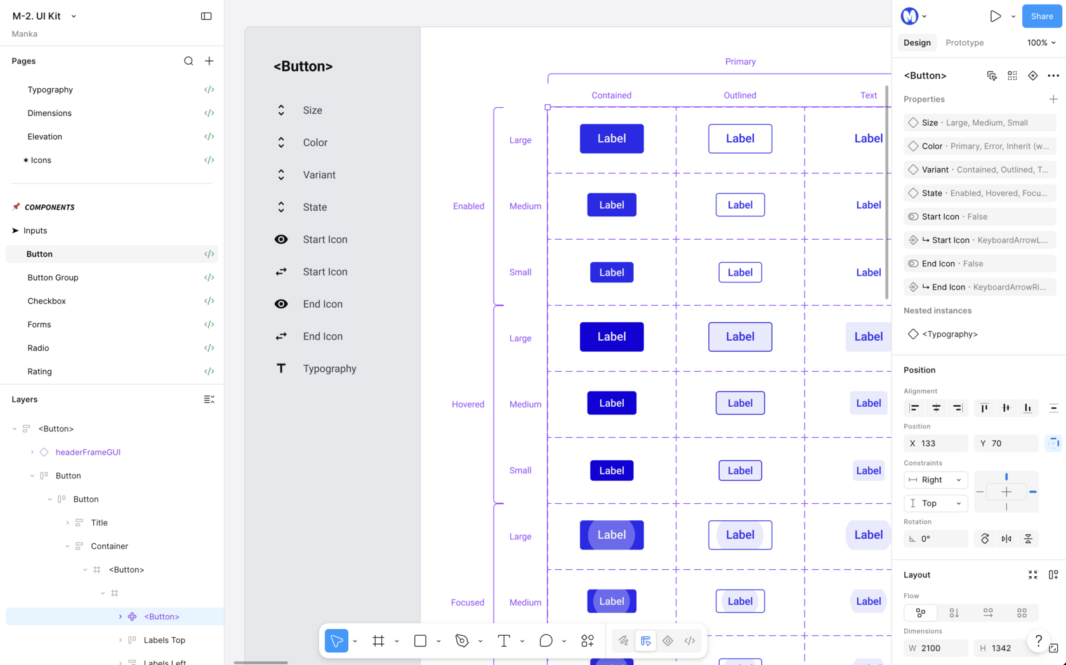Screen dimensions: 1066x665
Task: Select the Medium Hovered Outlined Label button
Action: coord(740,403)
